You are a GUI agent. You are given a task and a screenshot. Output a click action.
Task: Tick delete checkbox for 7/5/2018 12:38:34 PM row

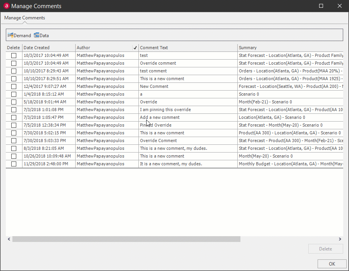pyautogui.click(x=14, y=125)
